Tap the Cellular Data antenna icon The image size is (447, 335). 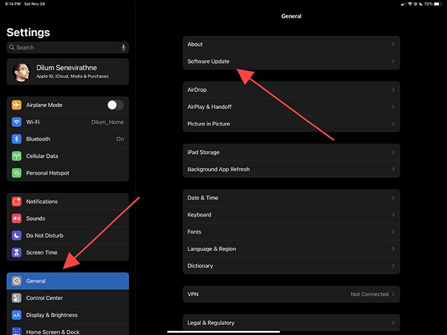16,156
